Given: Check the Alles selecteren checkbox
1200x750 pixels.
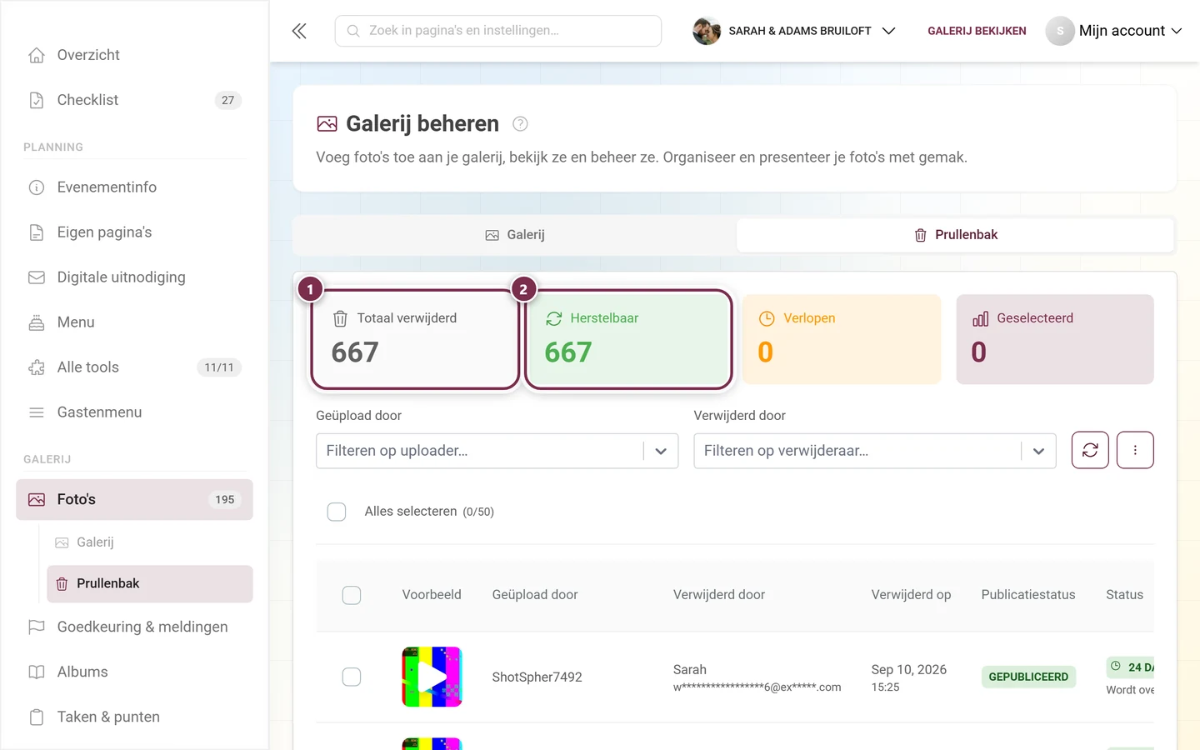Looking at the screenshot, I should pyautogui.click(x=337, y=512).
